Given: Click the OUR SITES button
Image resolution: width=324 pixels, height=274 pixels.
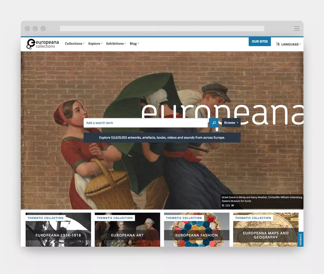Looking at the screenshot, I should point(259,41).
